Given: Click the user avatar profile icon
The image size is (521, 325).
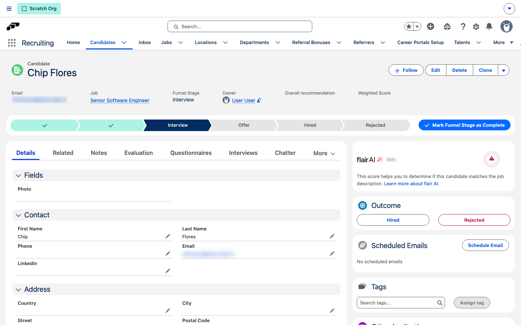Looking at the screenshot, I should pyautogui.click(x=507, y=26).
